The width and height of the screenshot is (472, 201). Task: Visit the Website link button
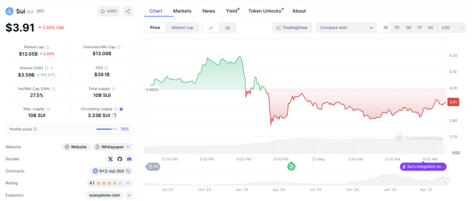[x=76, y=147]
